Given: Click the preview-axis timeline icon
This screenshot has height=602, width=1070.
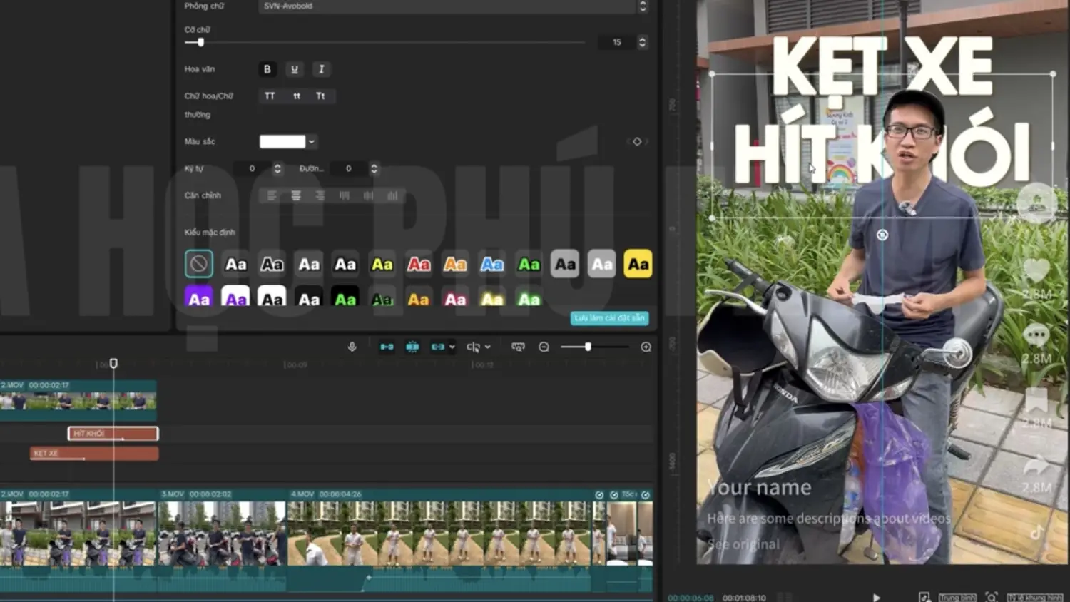Looking at the screenshot, I should pyautogui.click(x=518, y=347).
